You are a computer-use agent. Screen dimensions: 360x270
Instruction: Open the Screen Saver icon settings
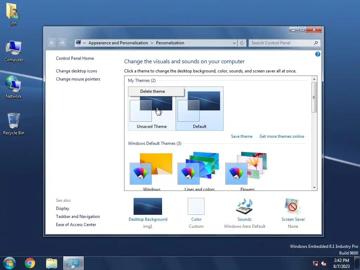click(x=293, y=206)
